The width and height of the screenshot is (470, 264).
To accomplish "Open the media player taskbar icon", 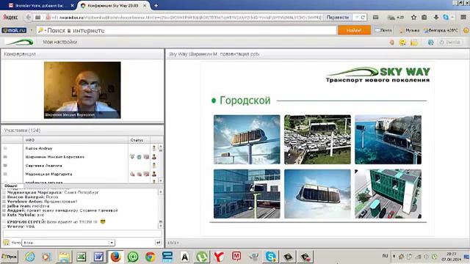I will 47,257.
